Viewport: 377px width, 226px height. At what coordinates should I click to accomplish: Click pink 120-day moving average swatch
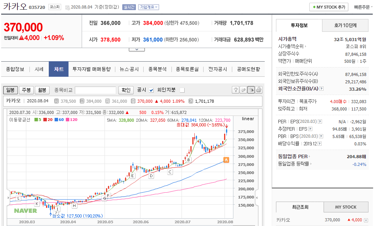click(x=68, y=120)
